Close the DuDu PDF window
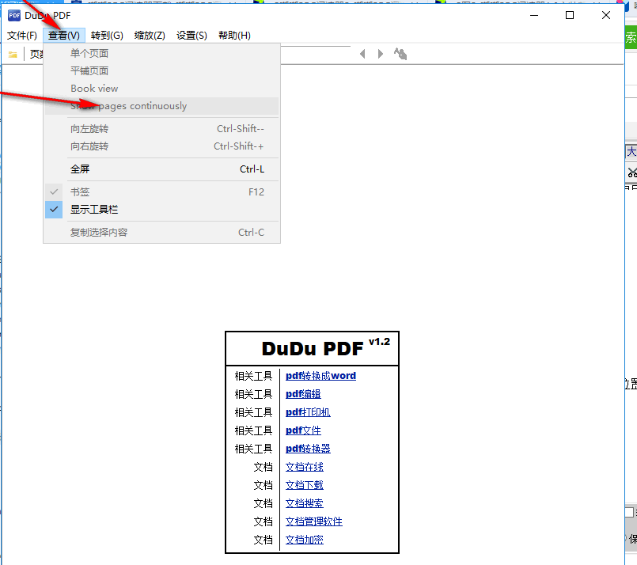Image resolution: width=637 pixels, height=565 pixels. (605, 16)
